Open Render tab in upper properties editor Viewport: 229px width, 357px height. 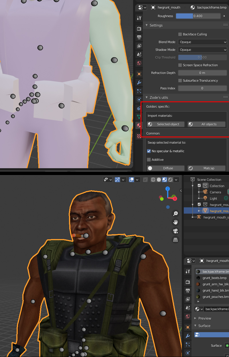pos(139,29)
